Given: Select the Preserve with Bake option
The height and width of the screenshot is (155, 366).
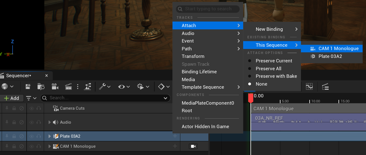Looking at the screenshot, I should (x=276, y=76).
